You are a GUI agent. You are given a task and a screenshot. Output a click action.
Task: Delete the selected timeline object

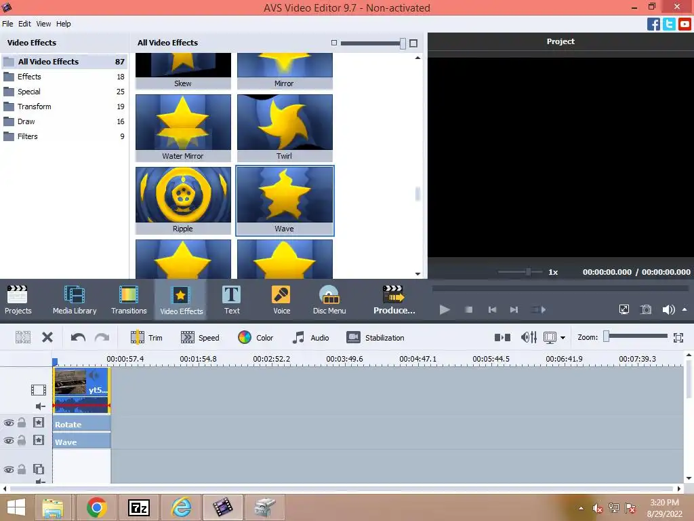click(47, 338)
